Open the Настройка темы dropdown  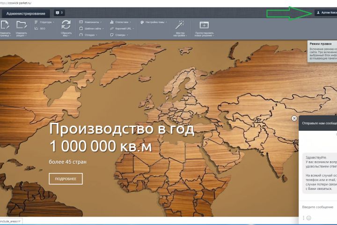pos(154,22)
